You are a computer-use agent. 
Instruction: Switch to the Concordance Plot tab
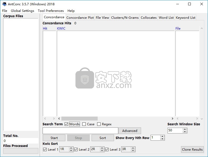(80, 18)
